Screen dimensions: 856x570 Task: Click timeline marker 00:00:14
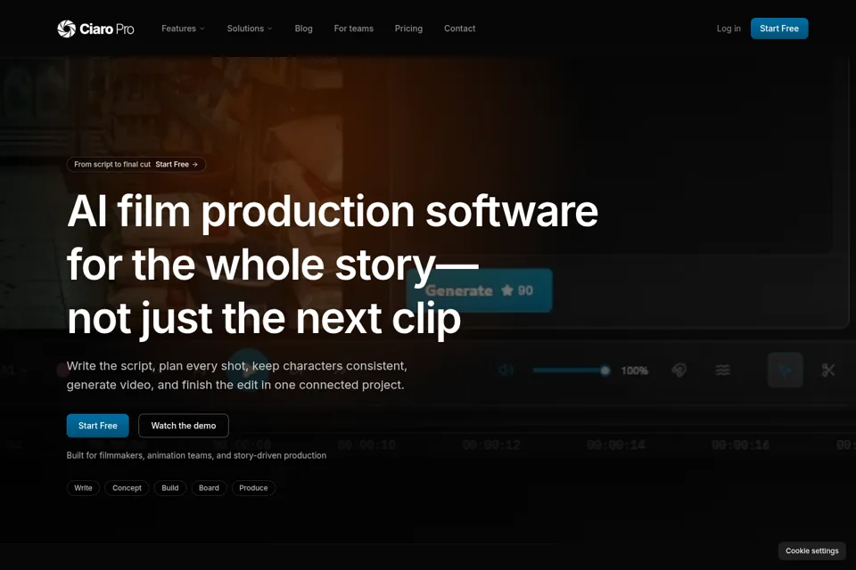coord(616,445)
